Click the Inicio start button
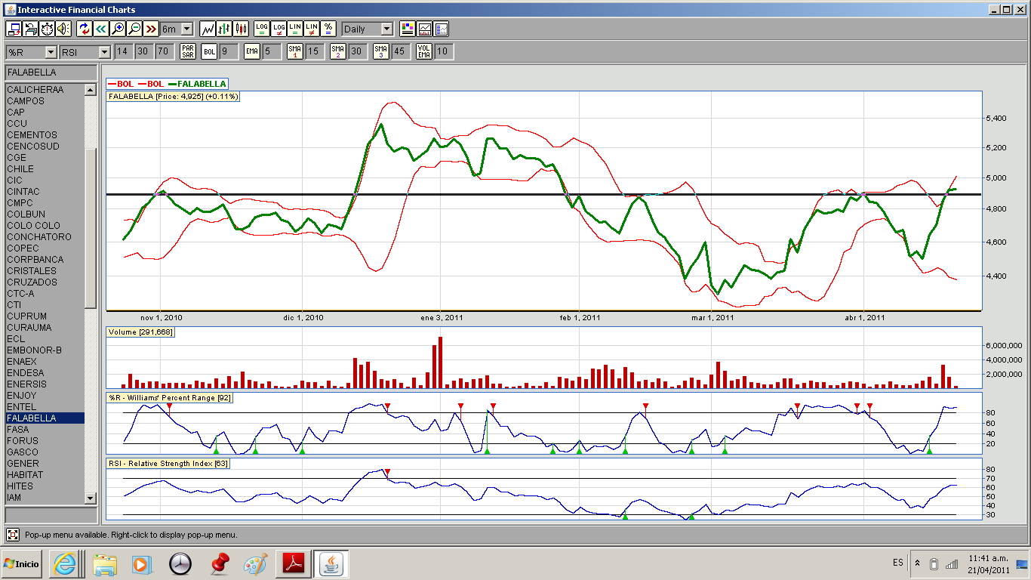 tap(22, 563)
